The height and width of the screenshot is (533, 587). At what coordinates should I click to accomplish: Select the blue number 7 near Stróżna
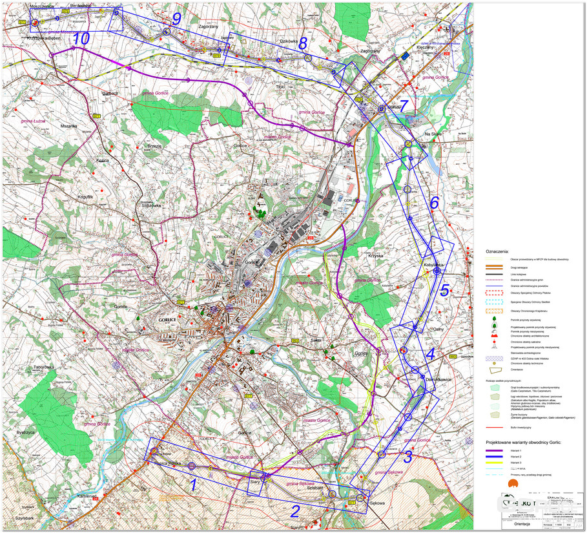pyautogui.click(x=404, y=106)
